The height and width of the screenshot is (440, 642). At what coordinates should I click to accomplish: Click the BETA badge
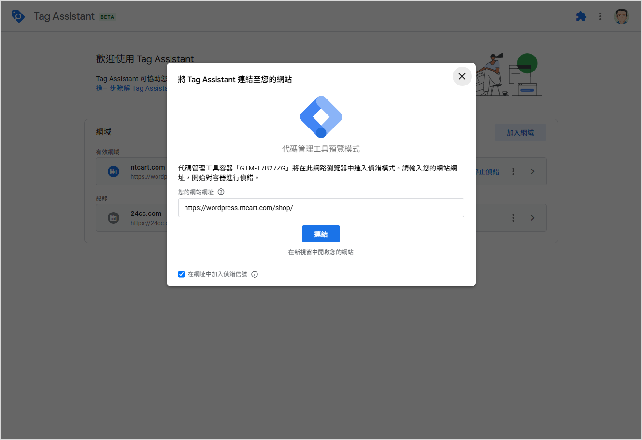pyautogui.click(x=107, y=17)
